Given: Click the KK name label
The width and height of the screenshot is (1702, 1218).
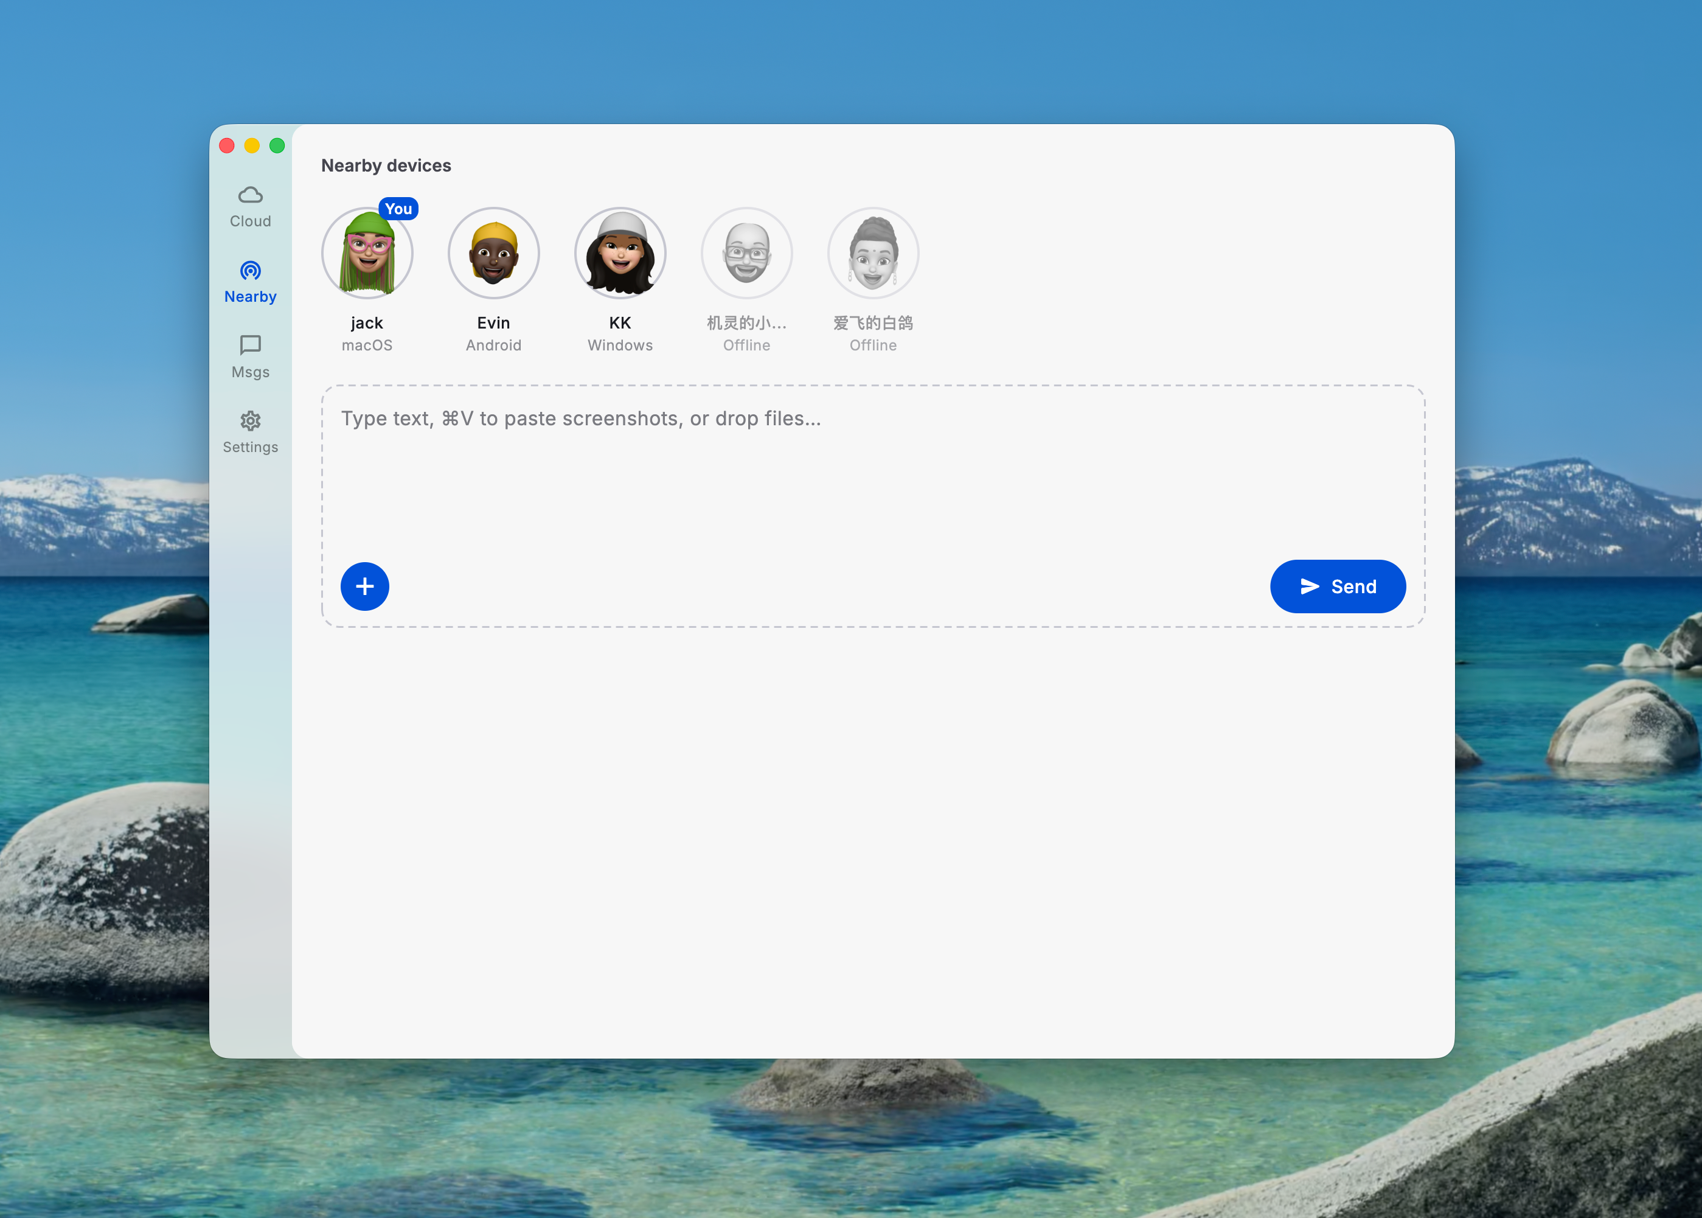Looking at the screenshot, I should [620, 323].
